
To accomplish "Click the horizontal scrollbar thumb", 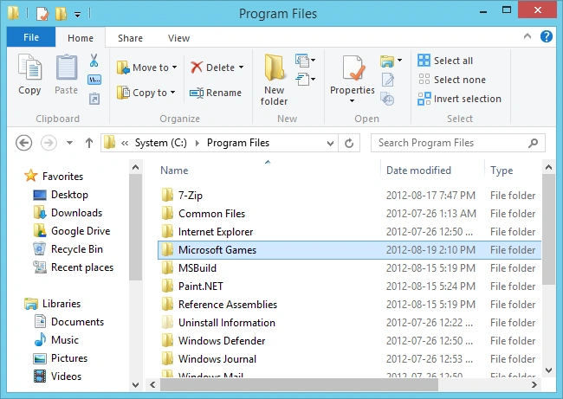I will (x=299, y=384).
